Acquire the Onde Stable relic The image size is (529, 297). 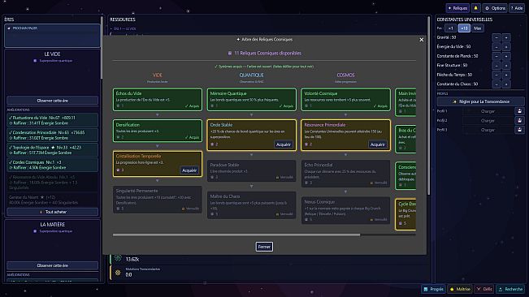(x=284, y=144)
